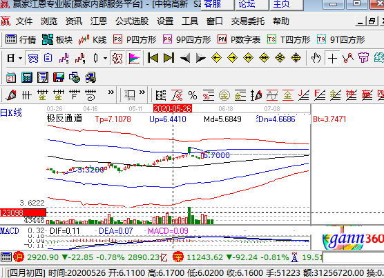Toggle the crosshair cursor tool
The image size is (384, 278).
tap(332, 58)
